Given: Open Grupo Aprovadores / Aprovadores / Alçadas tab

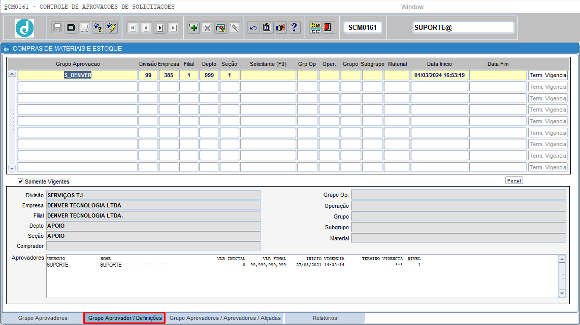Looking at the screenshot, I should 225,318.
